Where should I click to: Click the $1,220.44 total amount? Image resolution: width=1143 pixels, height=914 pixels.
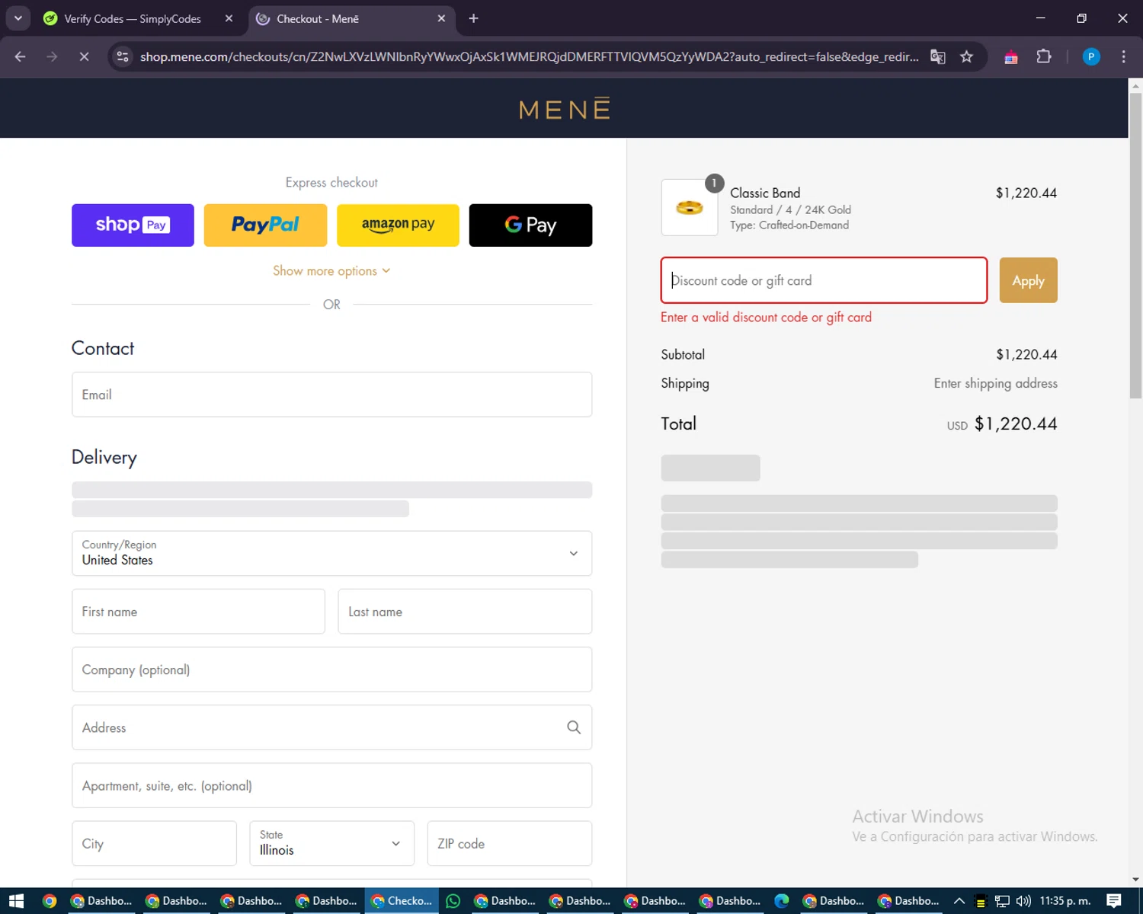coord(1016,423)
